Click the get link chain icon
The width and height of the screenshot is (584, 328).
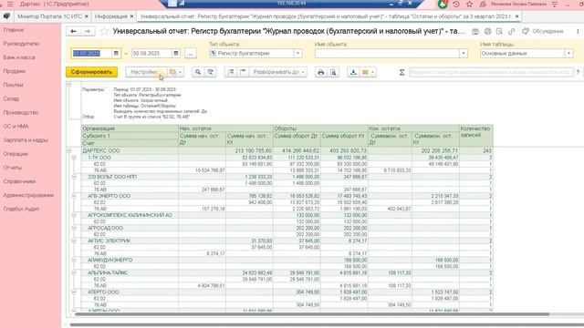click(511, 32)
